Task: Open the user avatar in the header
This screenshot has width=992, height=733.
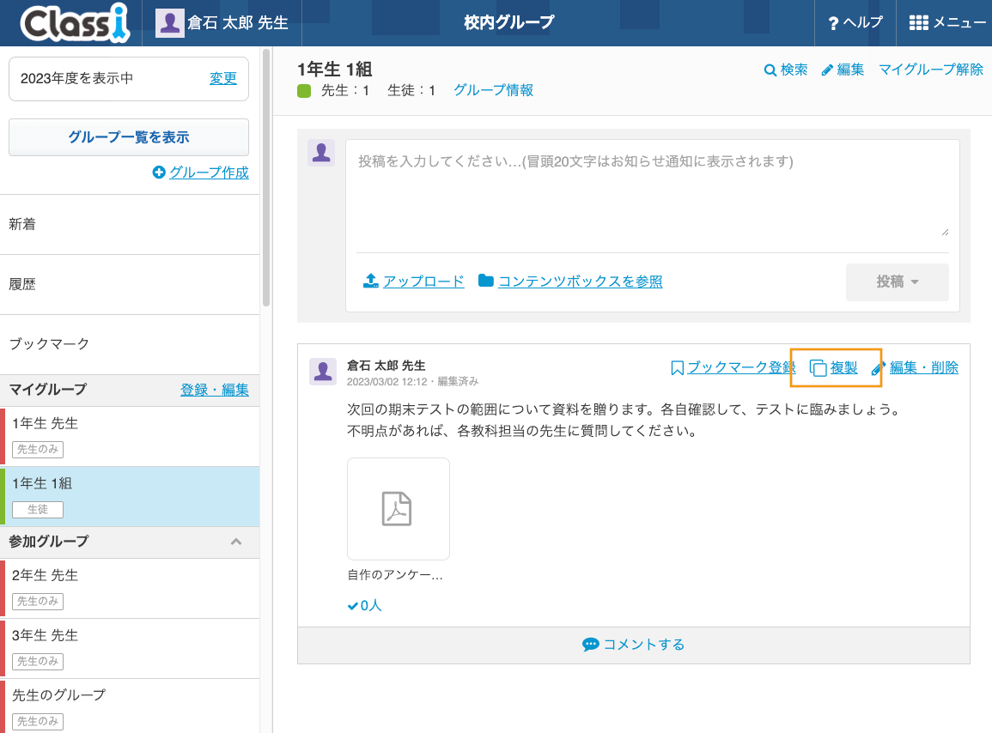Action: (169, 23)
